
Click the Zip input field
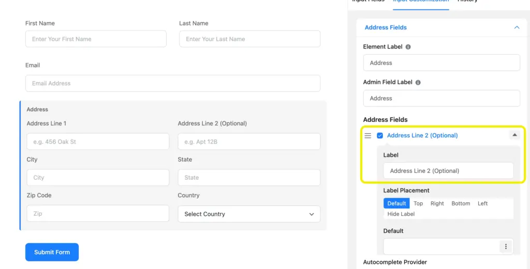click(x=98, y=213)
